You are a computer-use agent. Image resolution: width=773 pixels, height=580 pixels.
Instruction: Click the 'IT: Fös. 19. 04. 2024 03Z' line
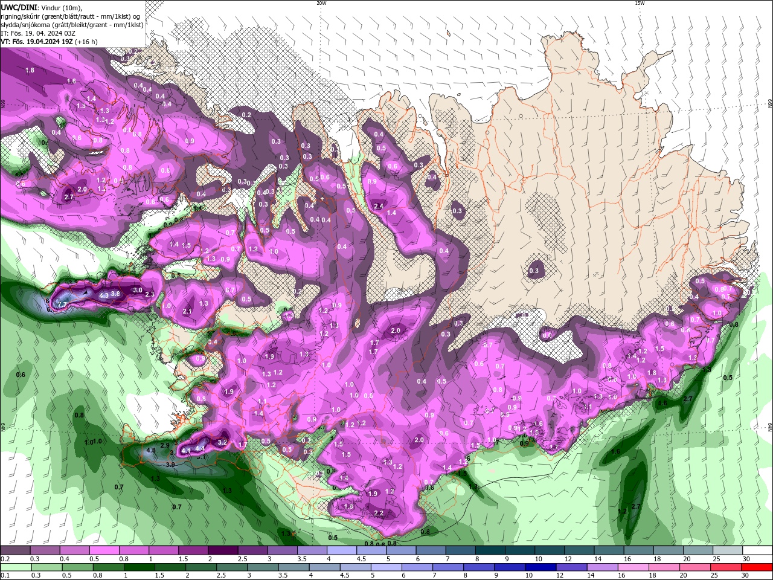[38, 33]
